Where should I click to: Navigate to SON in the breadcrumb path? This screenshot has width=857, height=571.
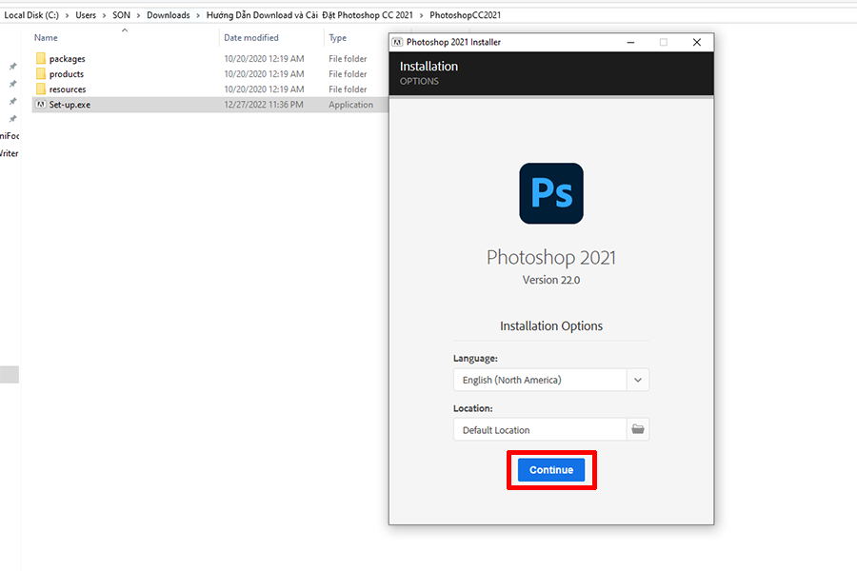[121, 15]
